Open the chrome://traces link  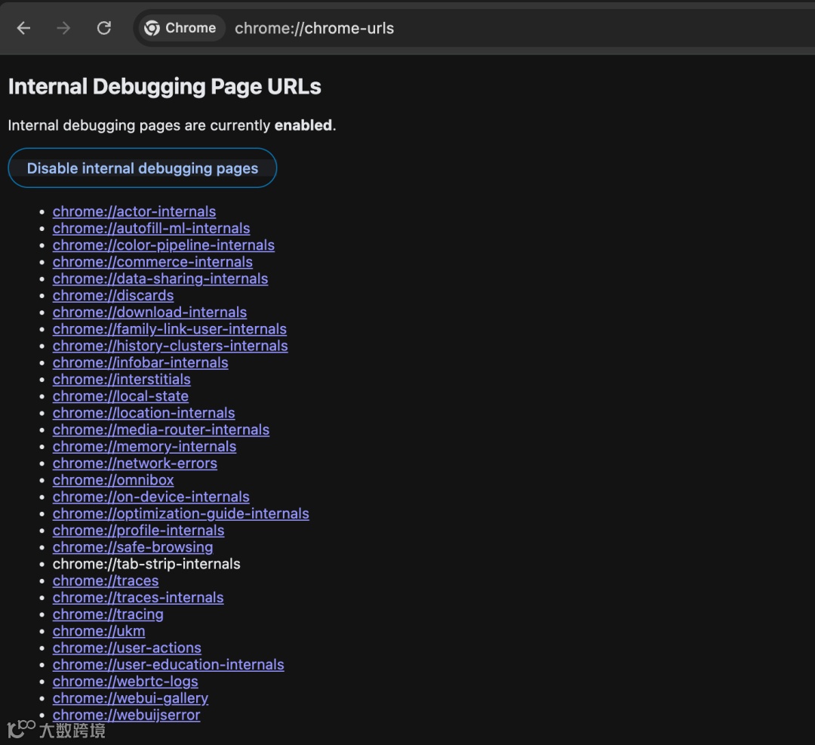(106, 580)
